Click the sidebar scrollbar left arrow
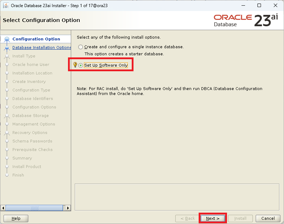284x224 pixels. click(x=3, y=208)
